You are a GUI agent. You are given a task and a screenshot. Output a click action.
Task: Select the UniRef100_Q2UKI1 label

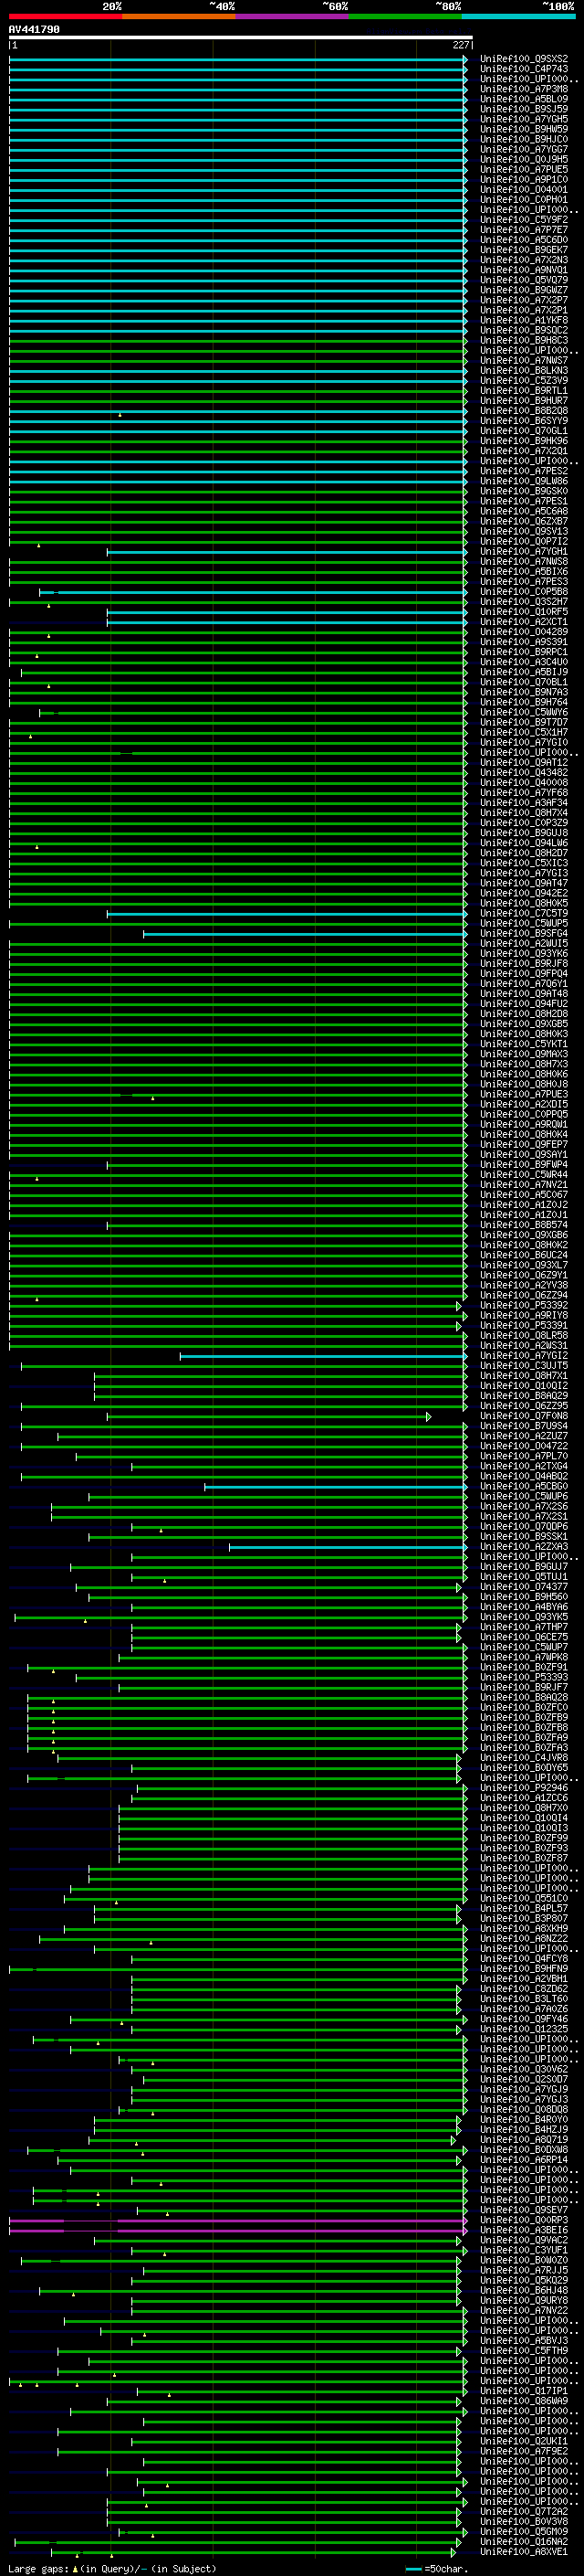pyautogui.click(x=524, y=2442)
